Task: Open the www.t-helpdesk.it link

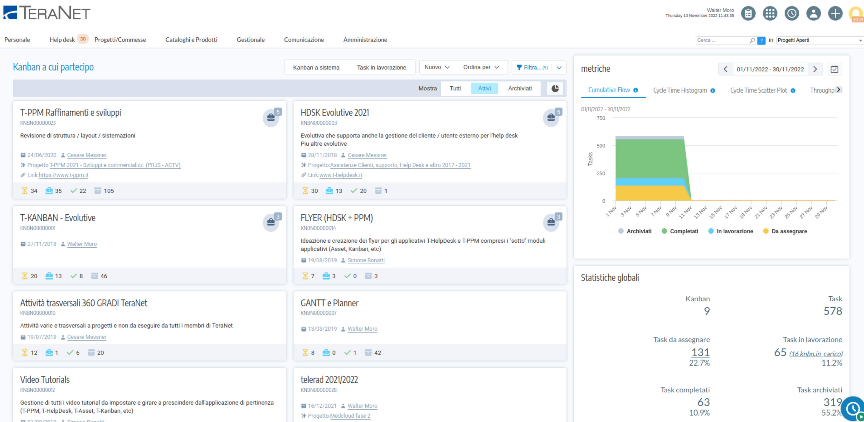Action: [340, 175]
